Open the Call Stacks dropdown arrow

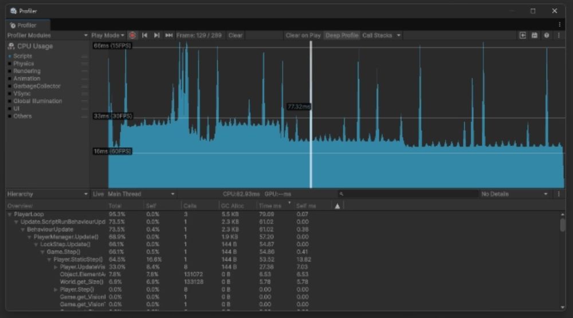[399, 36]
